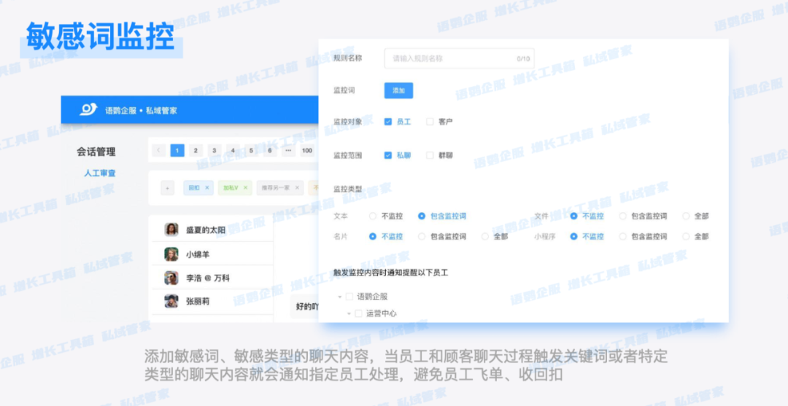Click the plus button to add a tag
Viewport: 788px width, 406px height.
pyautogui.click(x=167, y=188)
